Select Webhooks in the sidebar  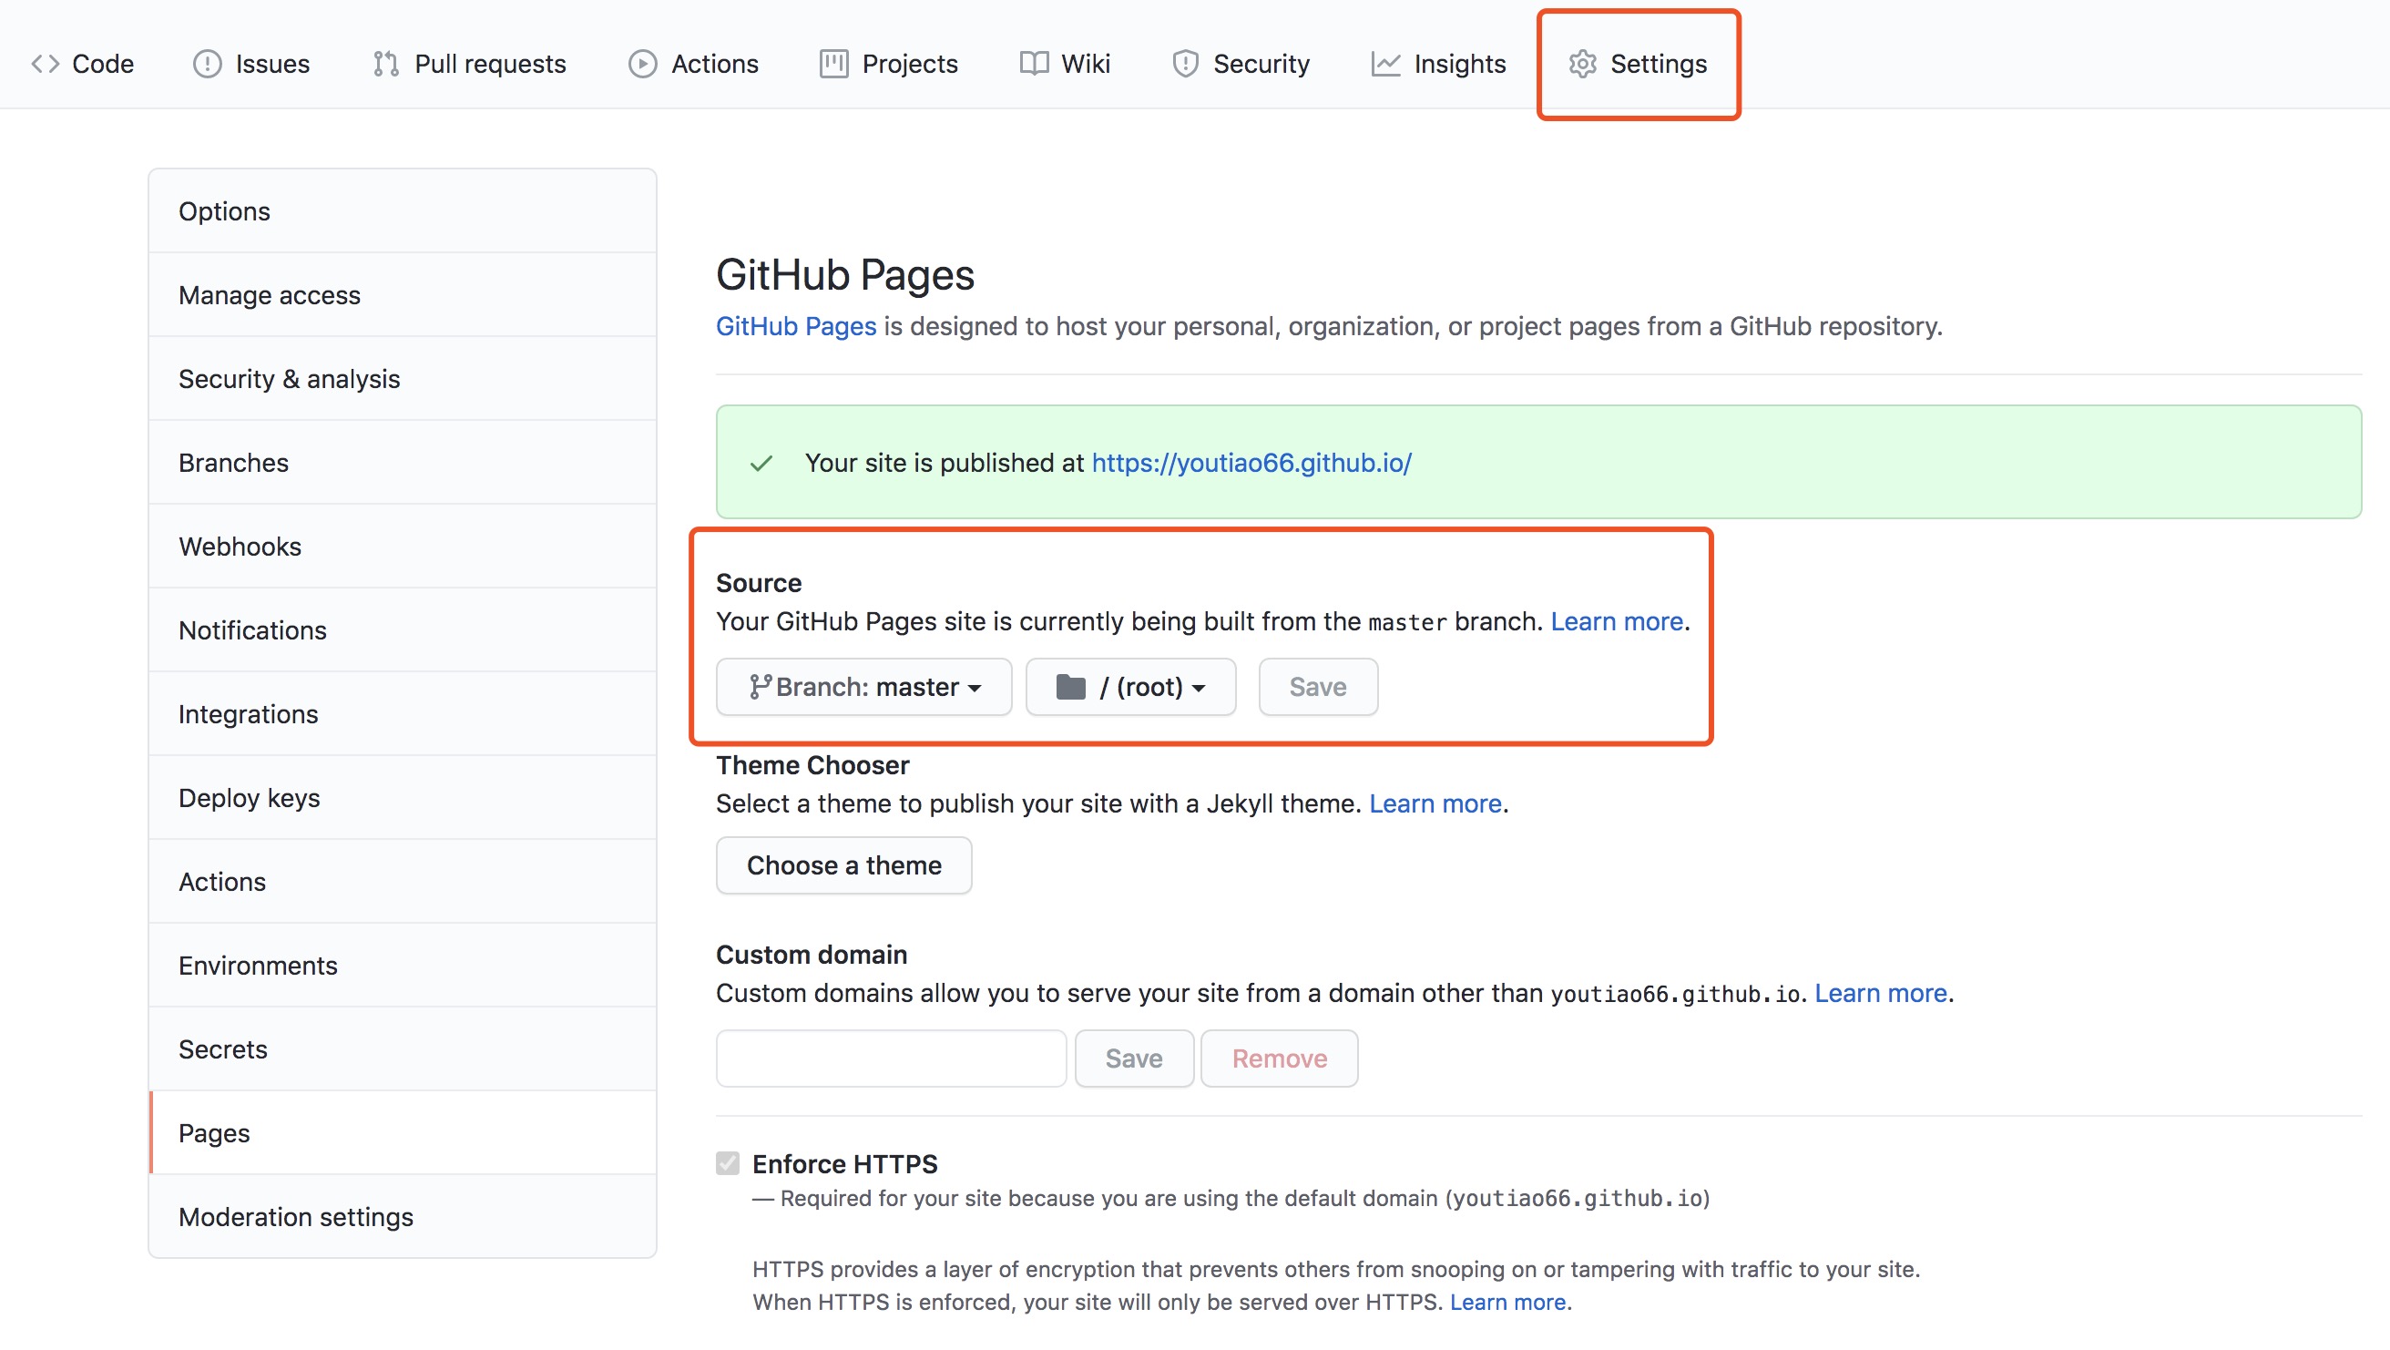403,547
